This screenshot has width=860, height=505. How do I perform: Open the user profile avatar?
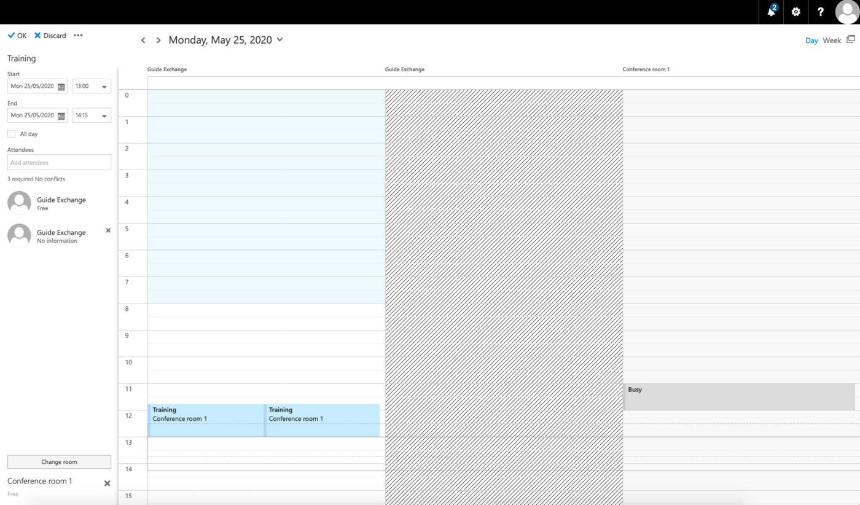click(847, 12)
